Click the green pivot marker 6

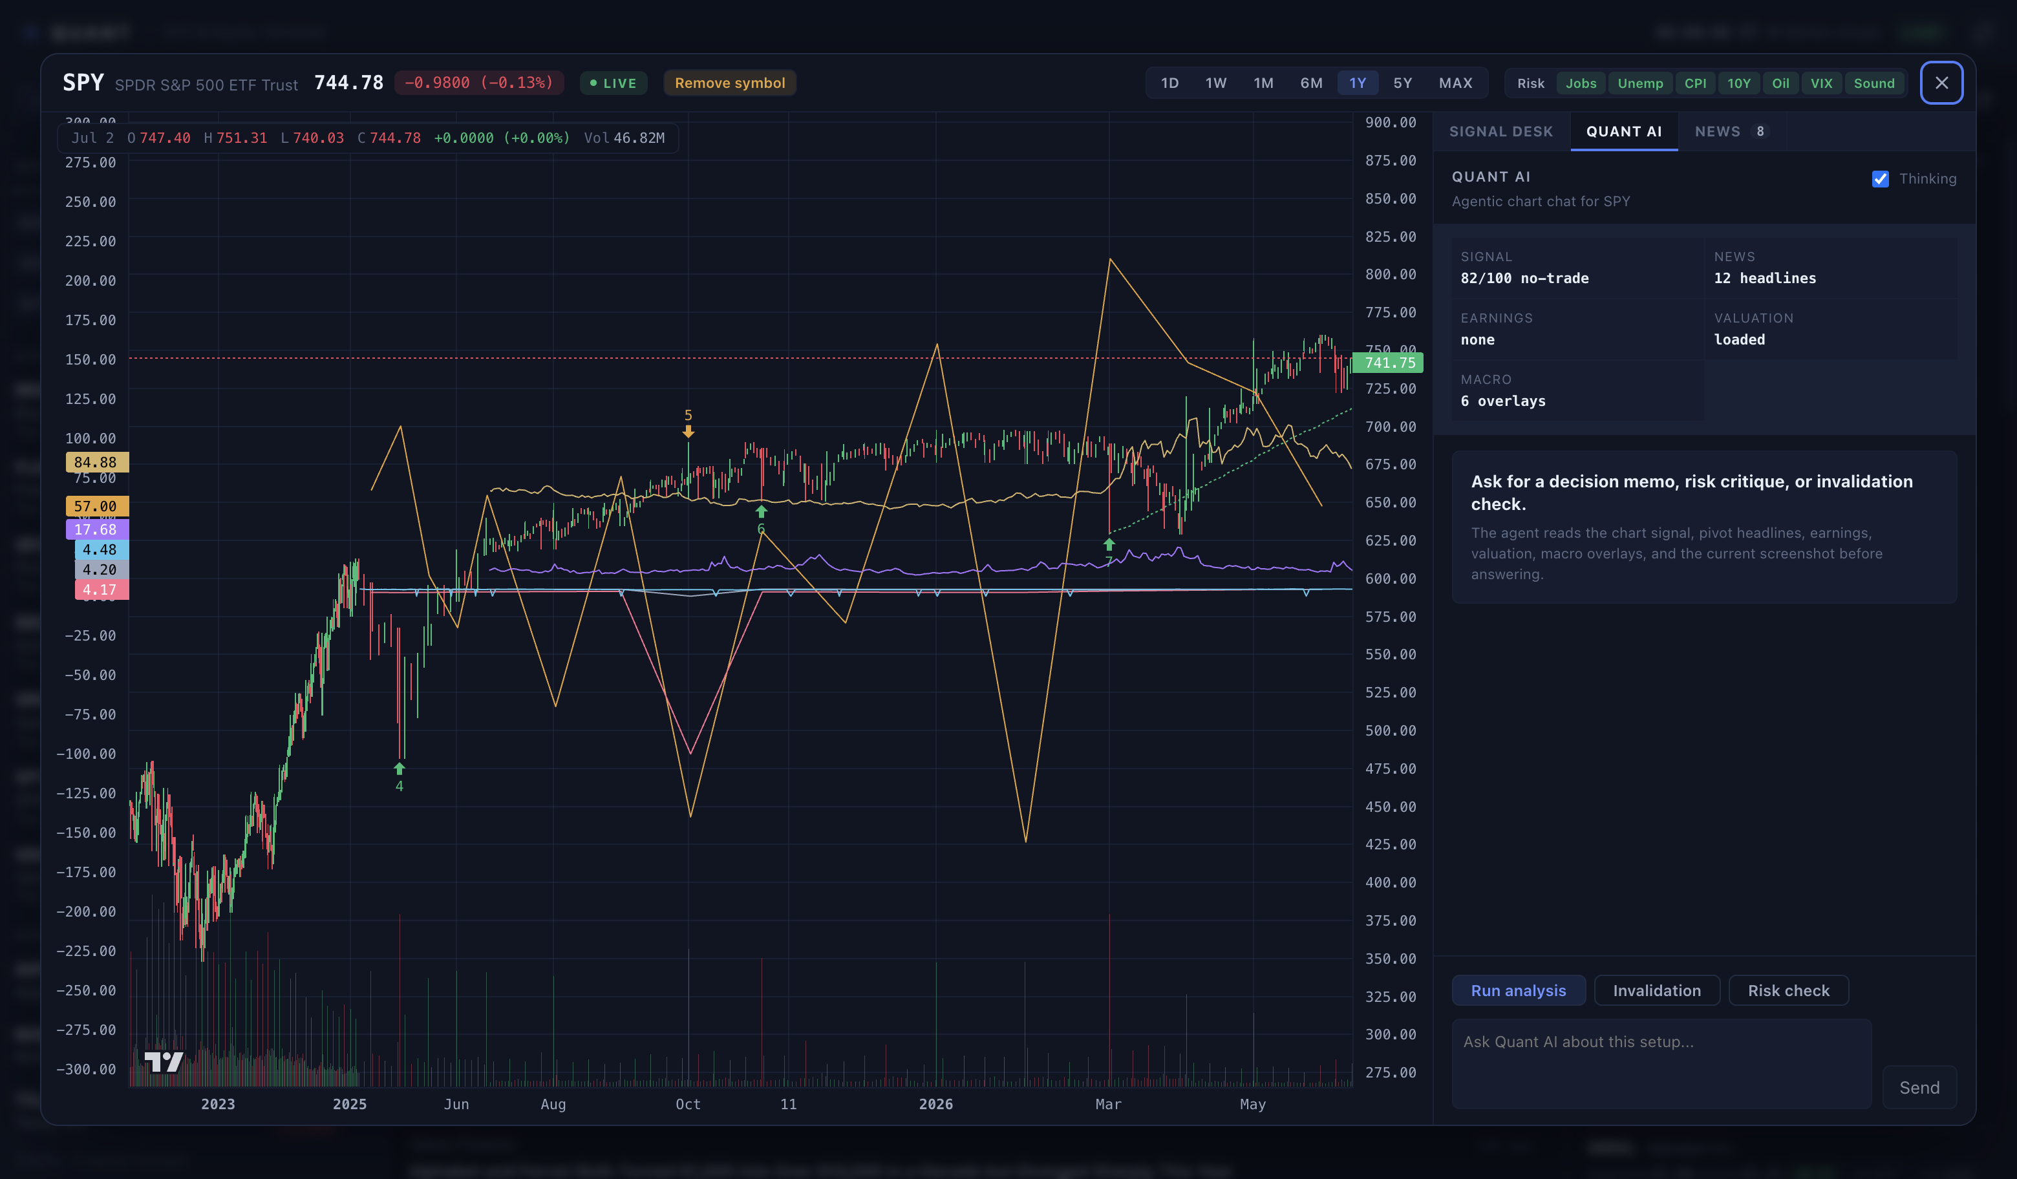tap(761, 520)
